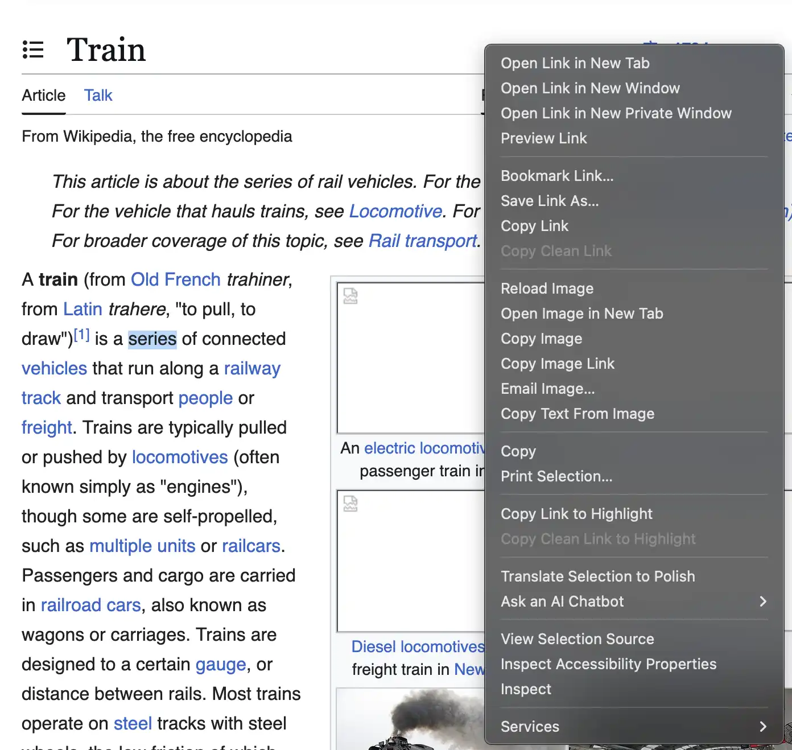Image resolution: width=792 pixels, height=750 pixels.
Task: Click Save Link As… menu entry
Action: tap(549, 201)
